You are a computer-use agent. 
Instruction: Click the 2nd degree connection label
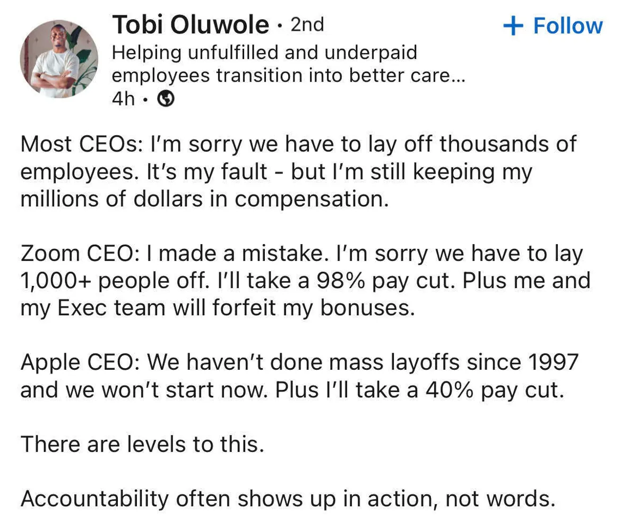(307, 25)
